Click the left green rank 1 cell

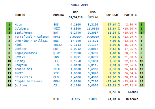pos(9,24)
